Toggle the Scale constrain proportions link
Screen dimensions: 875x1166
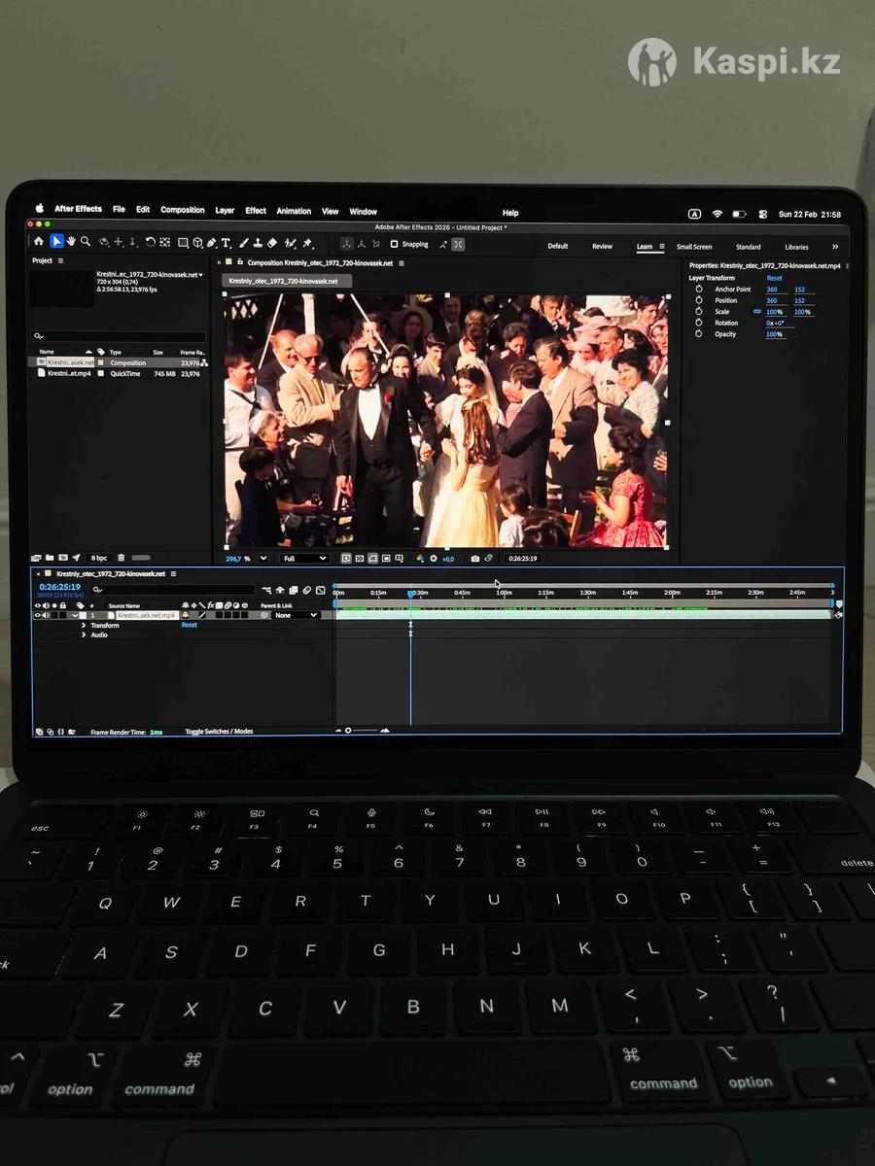[x=757, y=312]
